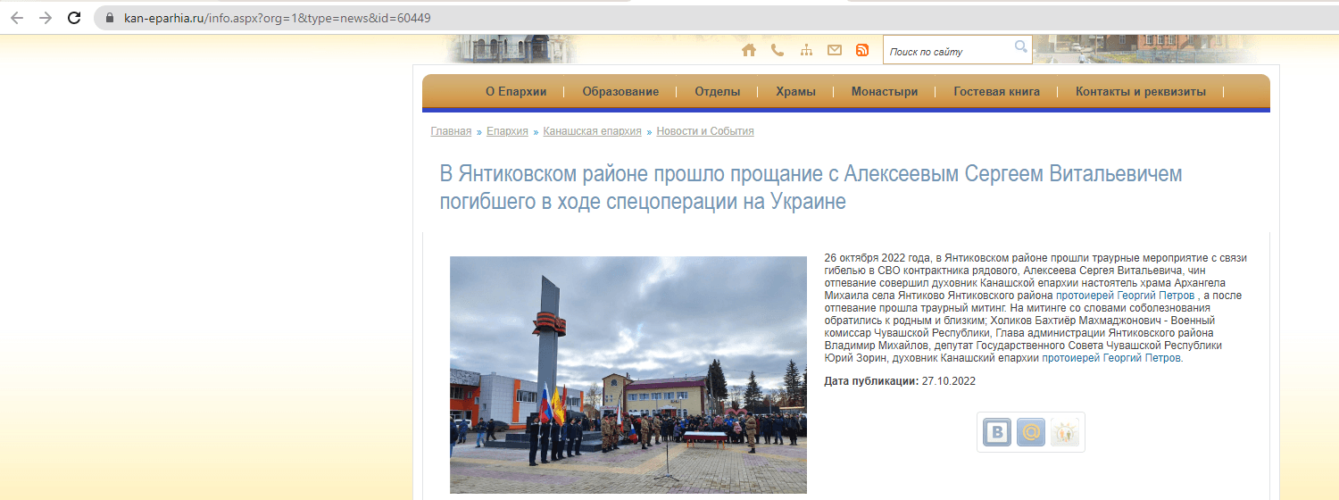Open the orange RSS feed icon
1339x500 pixels.
(862, 51)
